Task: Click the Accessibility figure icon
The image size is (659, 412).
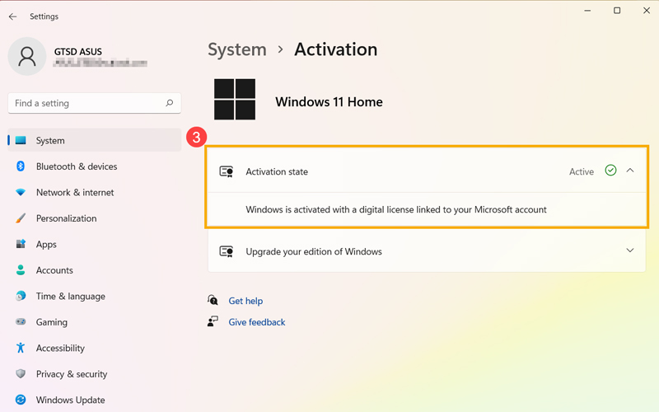Action: pos(21,348)
